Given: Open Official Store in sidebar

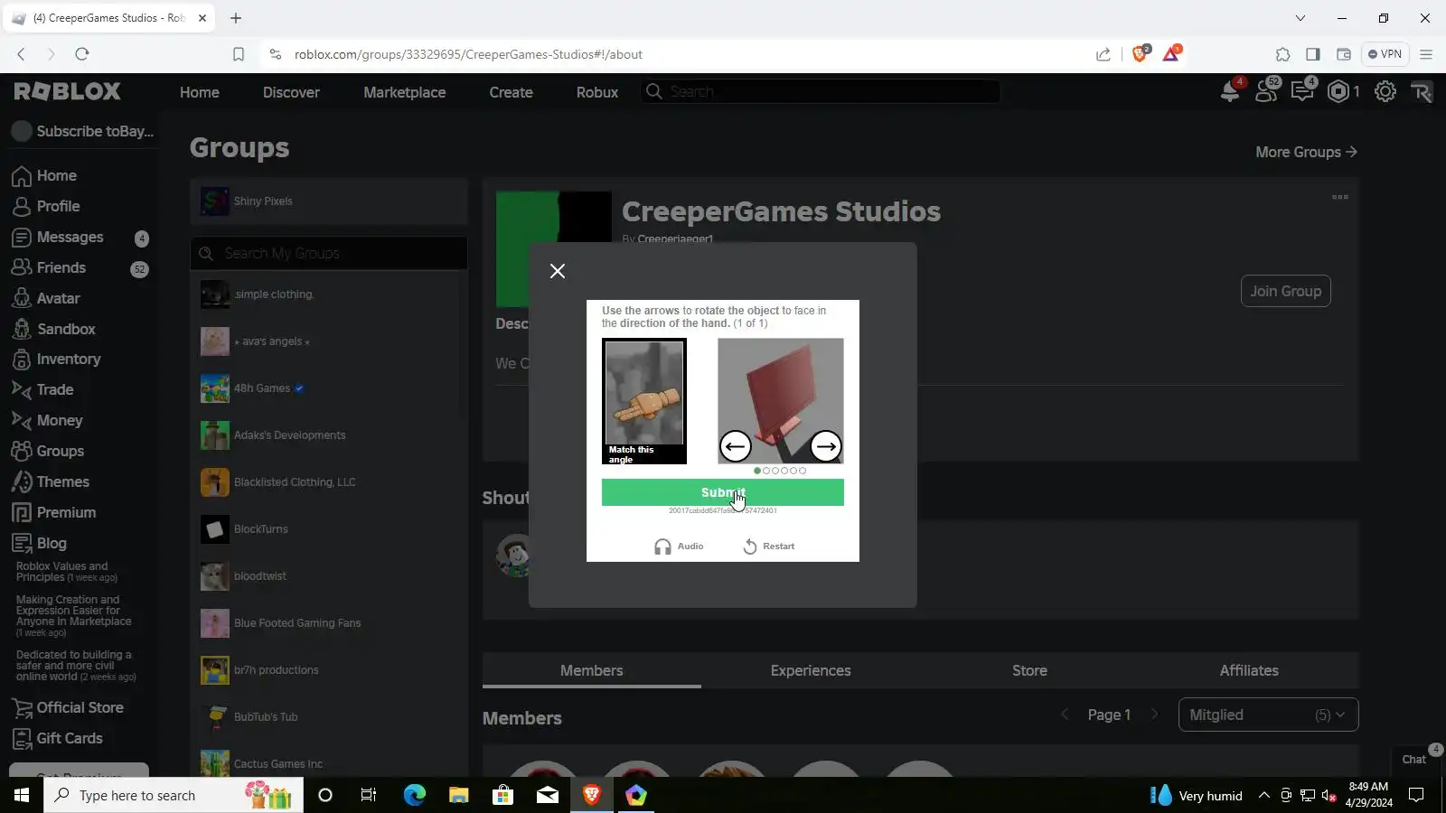Looking at the screenshot, I should click(x=68, y=707).
